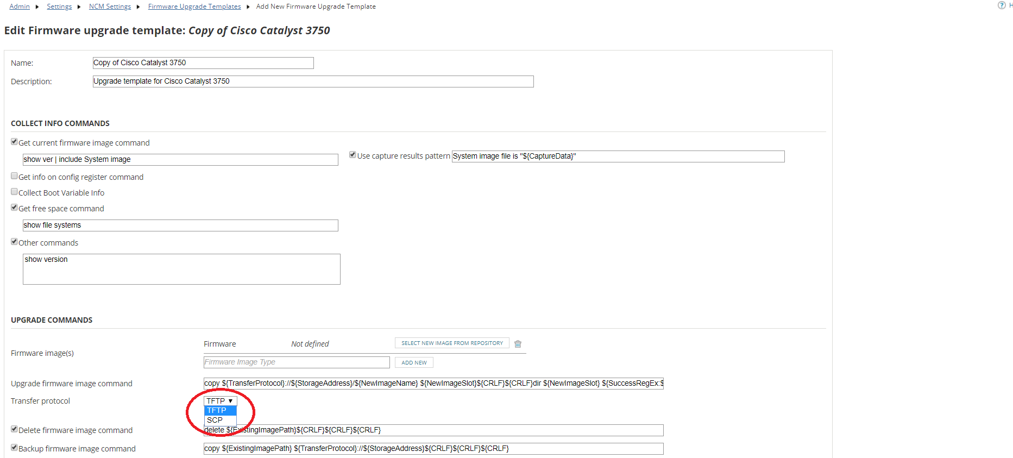The width and height of the screenshot is (1013, 458).
Task: Uncheck Backup firmware image command
Action: point(14,448)
